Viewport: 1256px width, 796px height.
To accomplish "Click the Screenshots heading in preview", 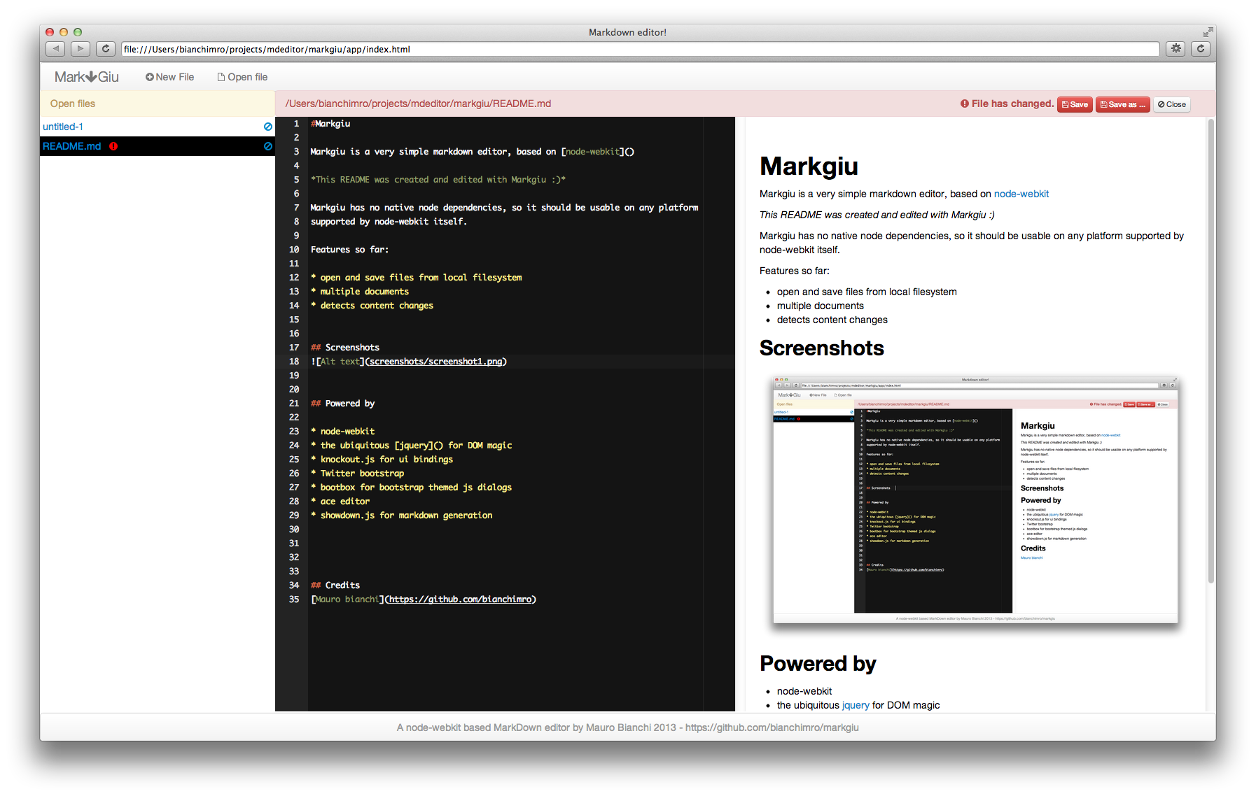I will [821, 348].
